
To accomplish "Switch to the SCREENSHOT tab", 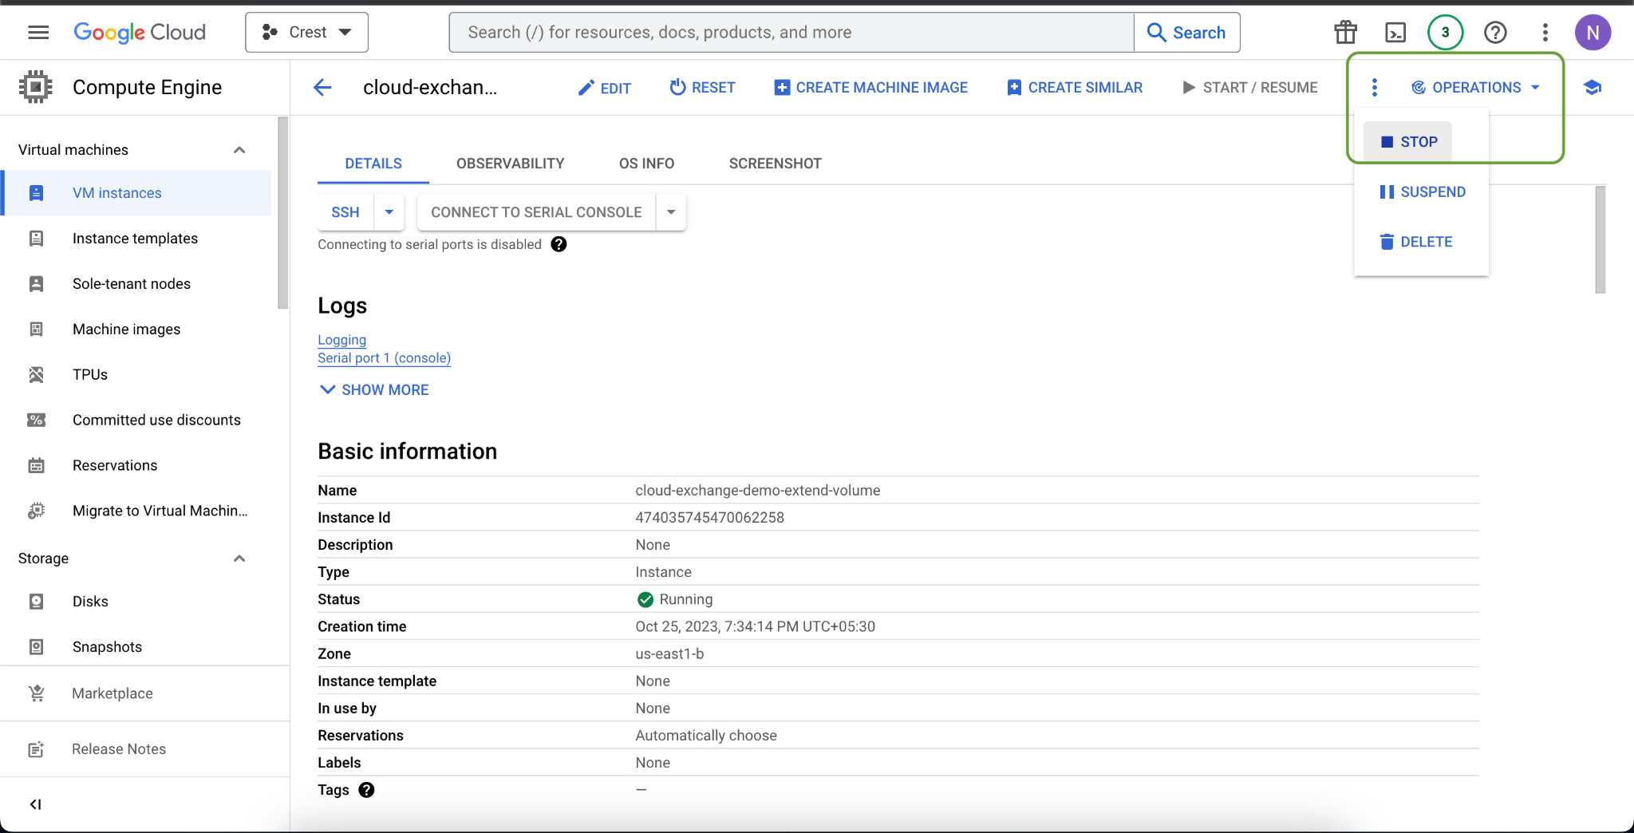I will pyautogui.click(x=776, y=164).
